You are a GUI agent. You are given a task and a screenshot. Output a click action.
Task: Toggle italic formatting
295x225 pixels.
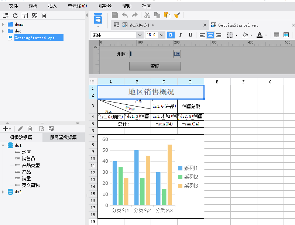[181, 35]
